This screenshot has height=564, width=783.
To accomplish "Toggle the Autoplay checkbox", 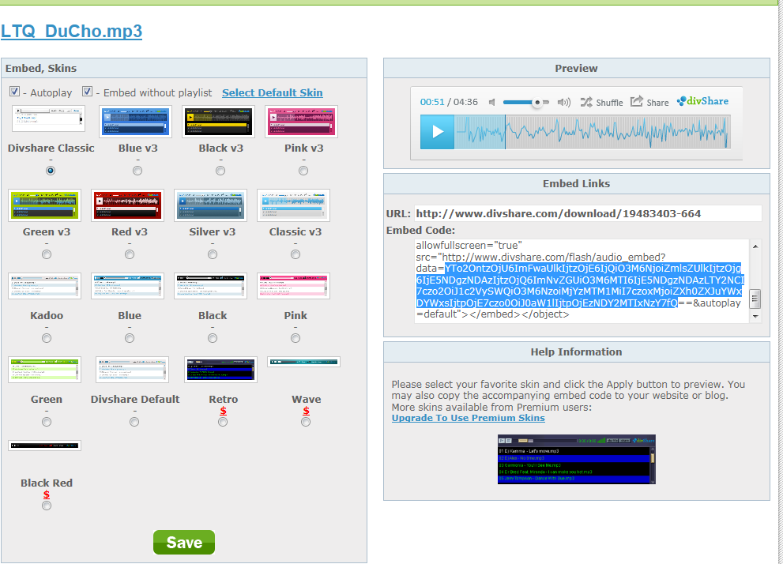I will 15,92.
